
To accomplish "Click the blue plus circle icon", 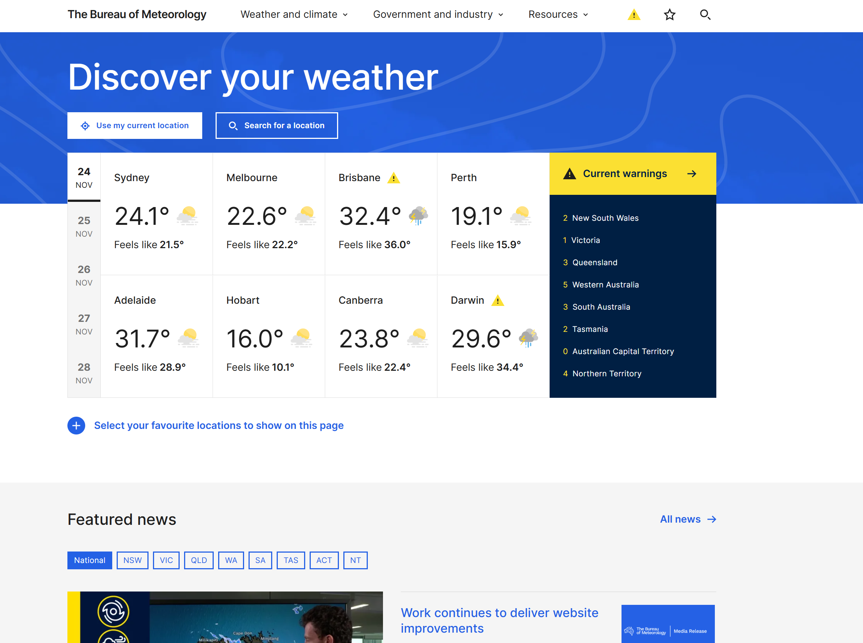I will pyautogui.click(x=76, y=426).
